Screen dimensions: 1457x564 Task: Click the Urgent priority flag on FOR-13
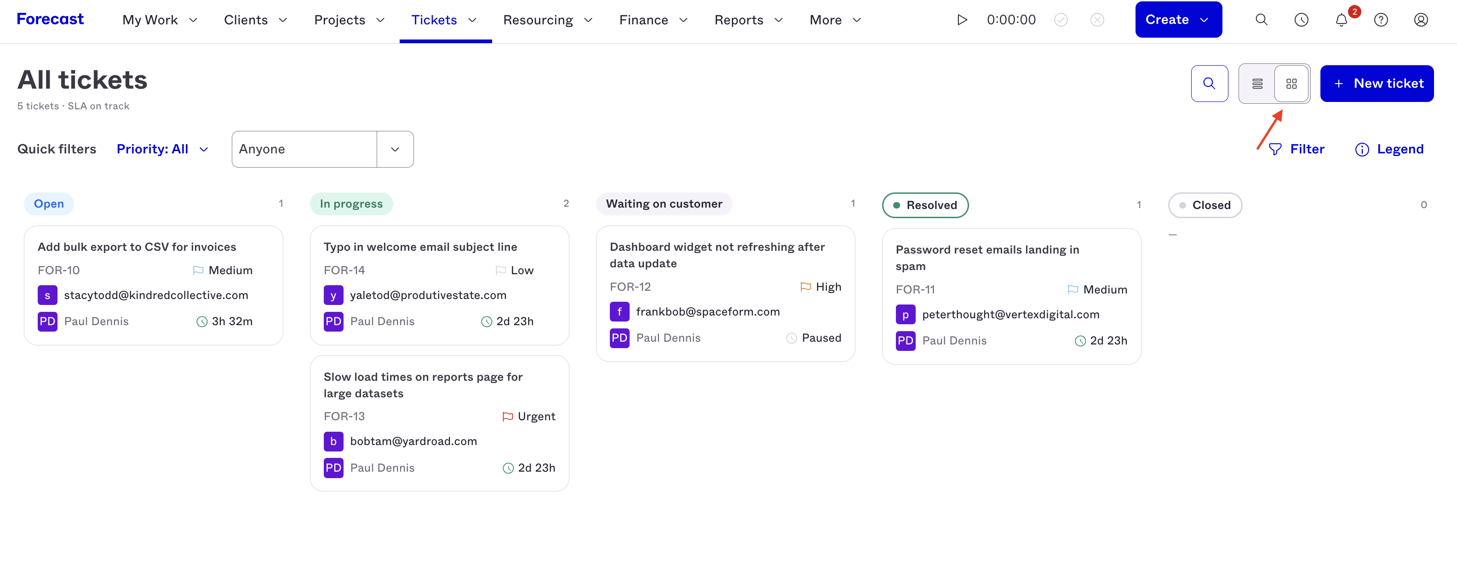pos(507,417)
